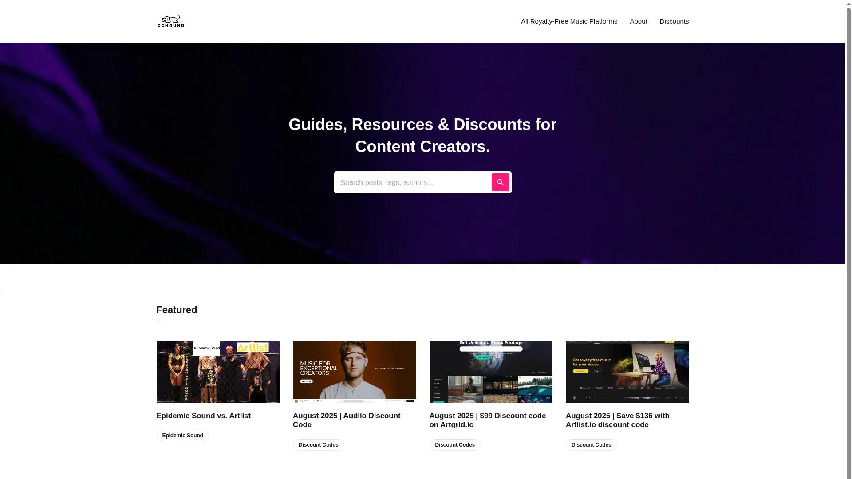
Task: Open the Epidemic Sound vs. Artlist article
Action: [203, 416]
